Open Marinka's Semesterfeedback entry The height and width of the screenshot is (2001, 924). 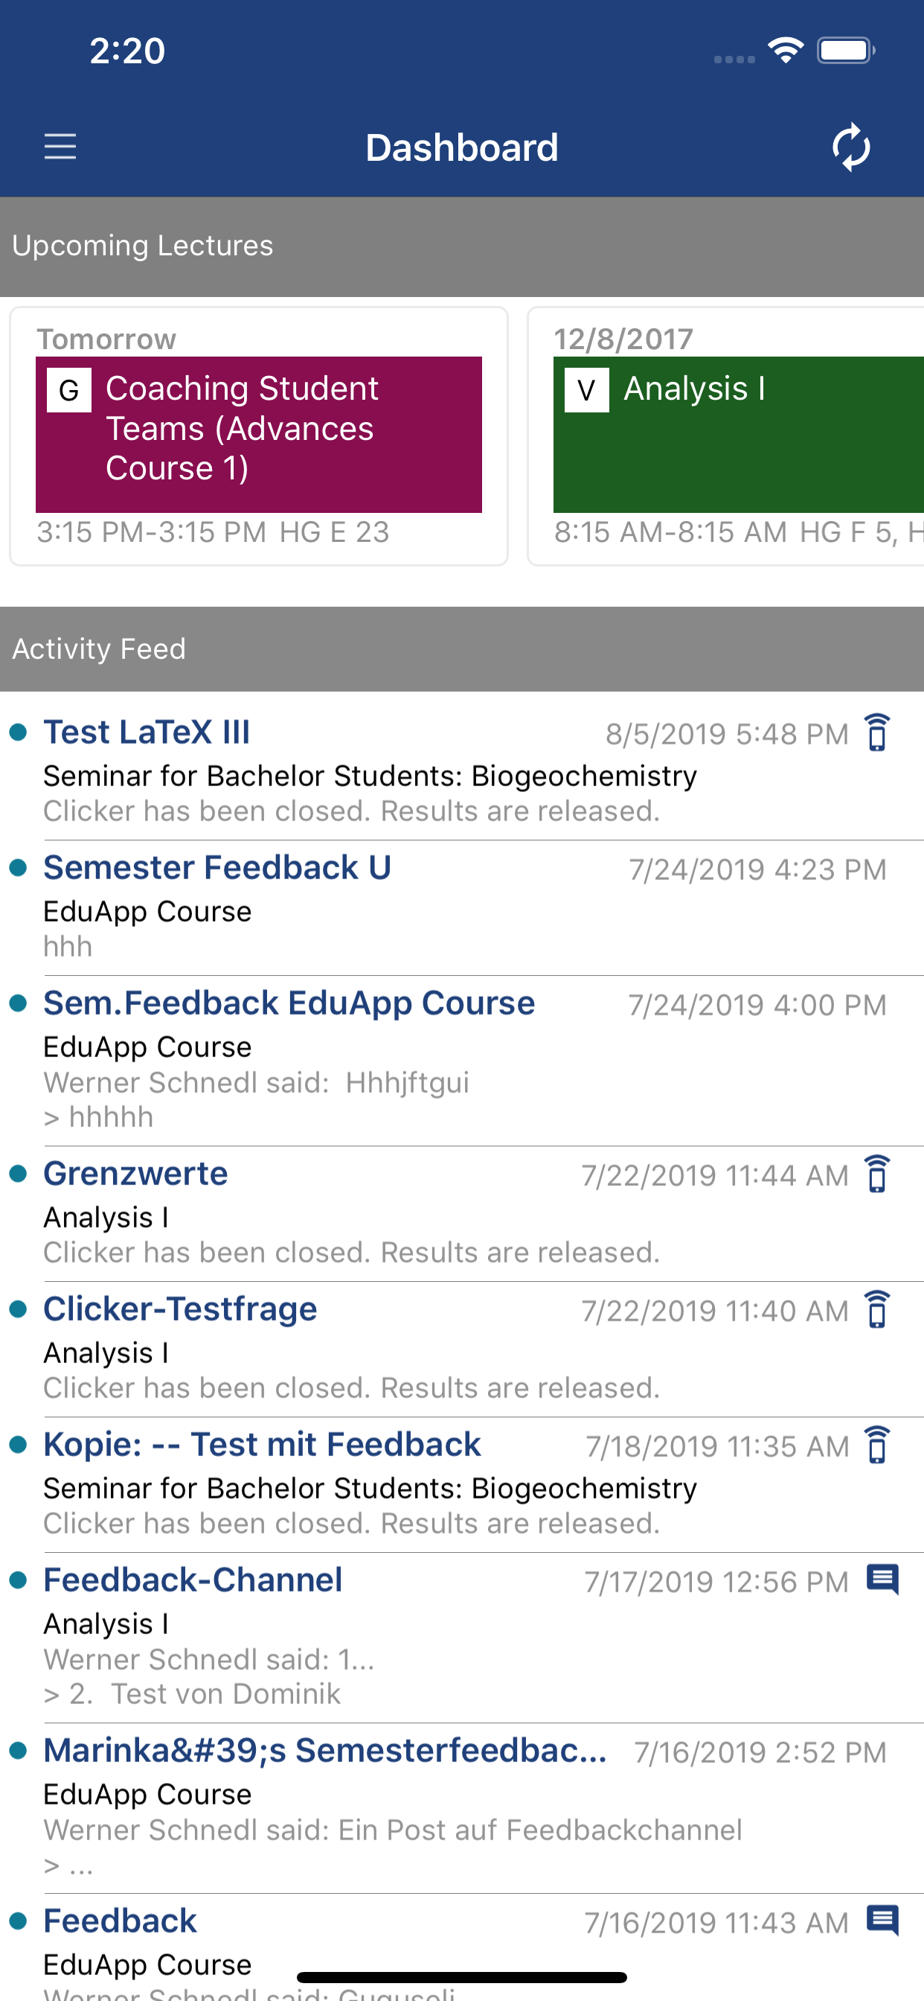pyautogui.click(x=324, y=1751)
